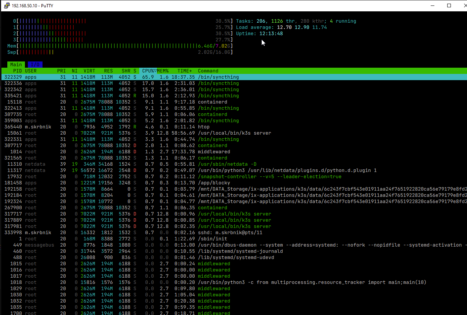Click the Uptime 12:13:48 readout

point(260,34)
